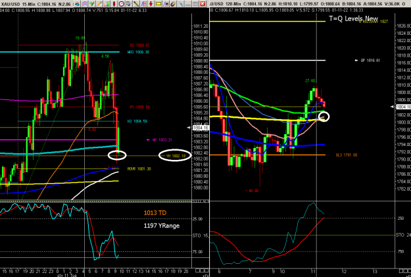
Task: Click the XAU/USD 15-Min chart title
Action: tap(18, 4)
